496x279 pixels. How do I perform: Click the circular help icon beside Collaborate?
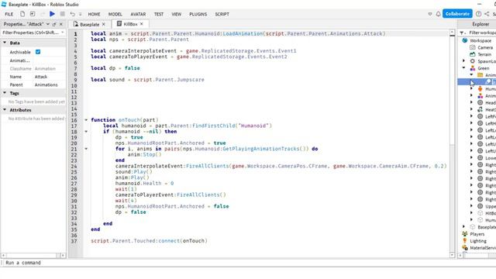tap(478, 14)
